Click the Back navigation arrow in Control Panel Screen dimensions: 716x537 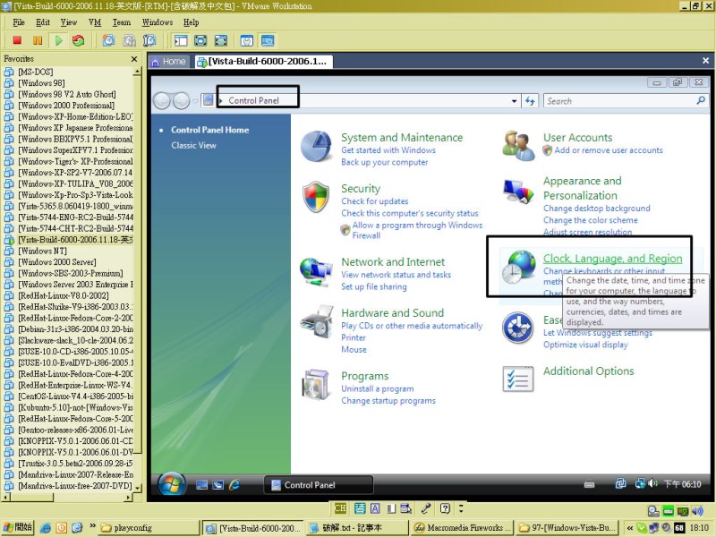click(x=162, y=100)
